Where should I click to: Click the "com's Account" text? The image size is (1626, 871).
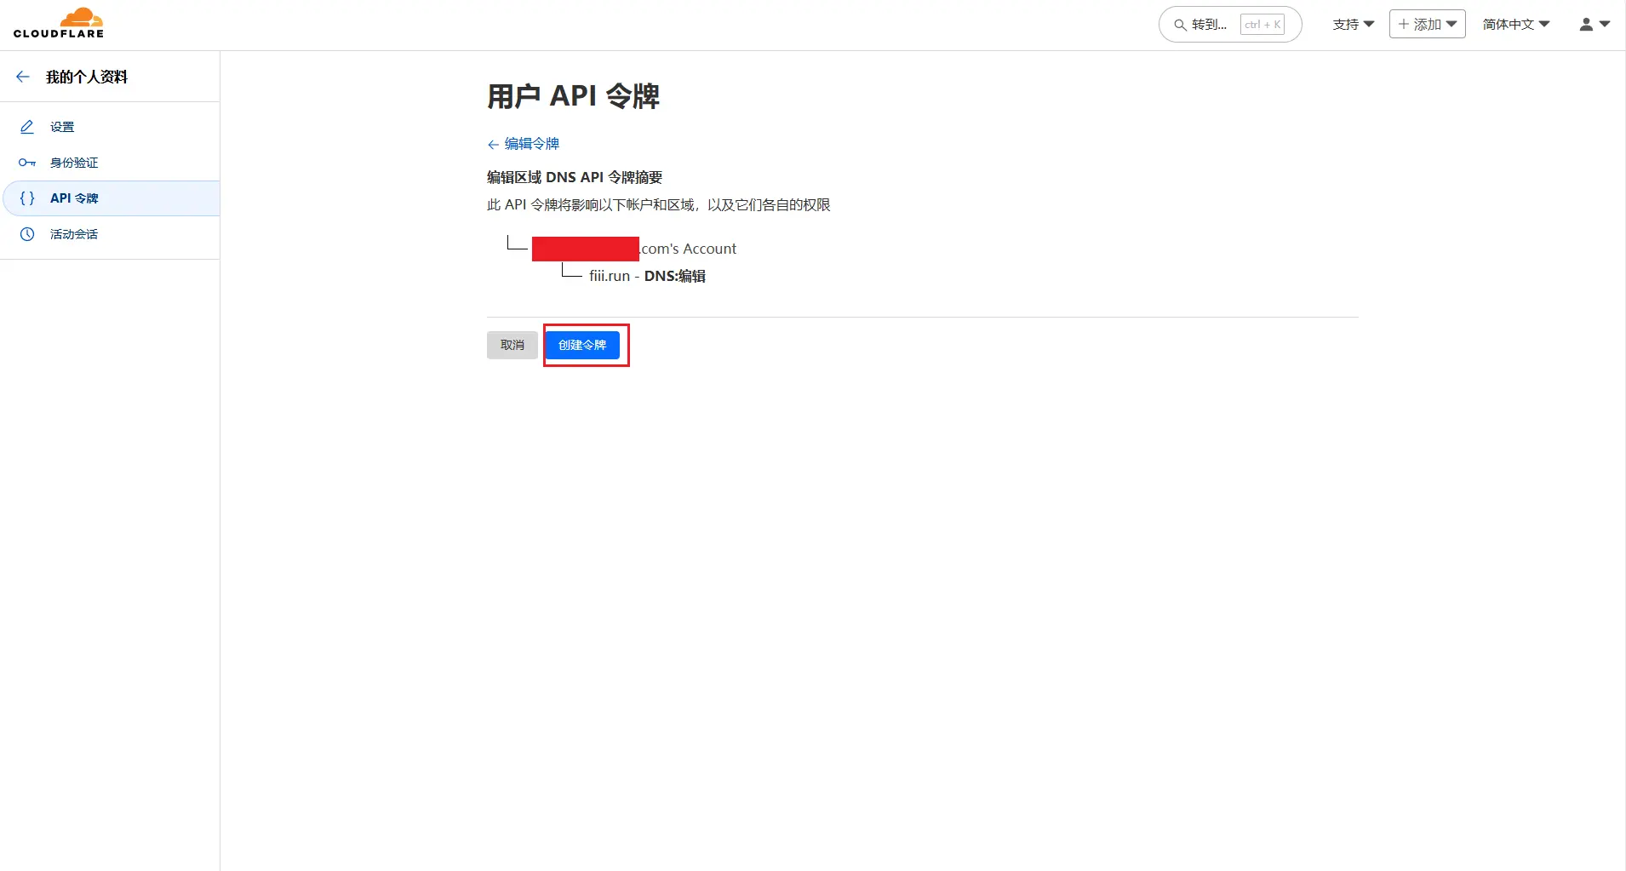[689, 249]
